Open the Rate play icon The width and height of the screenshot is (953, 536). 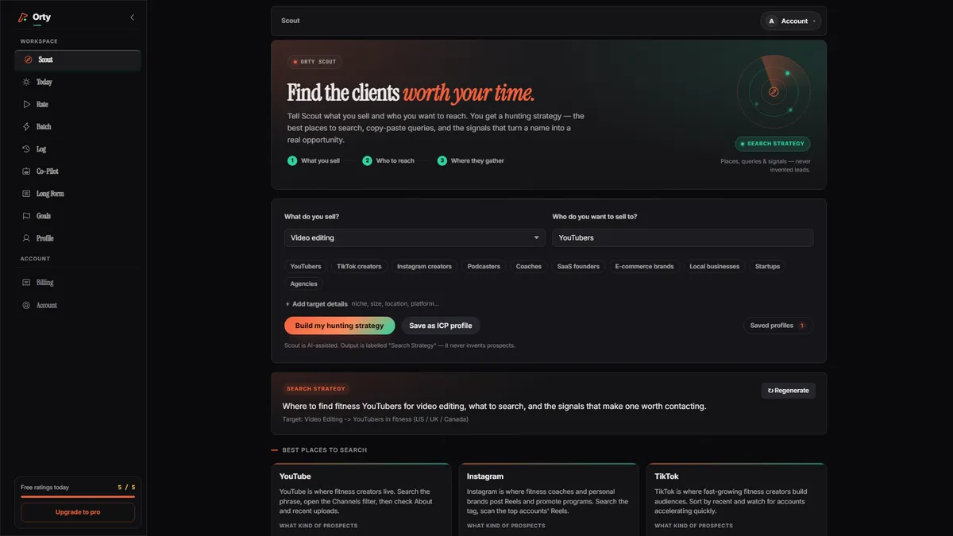27,104
